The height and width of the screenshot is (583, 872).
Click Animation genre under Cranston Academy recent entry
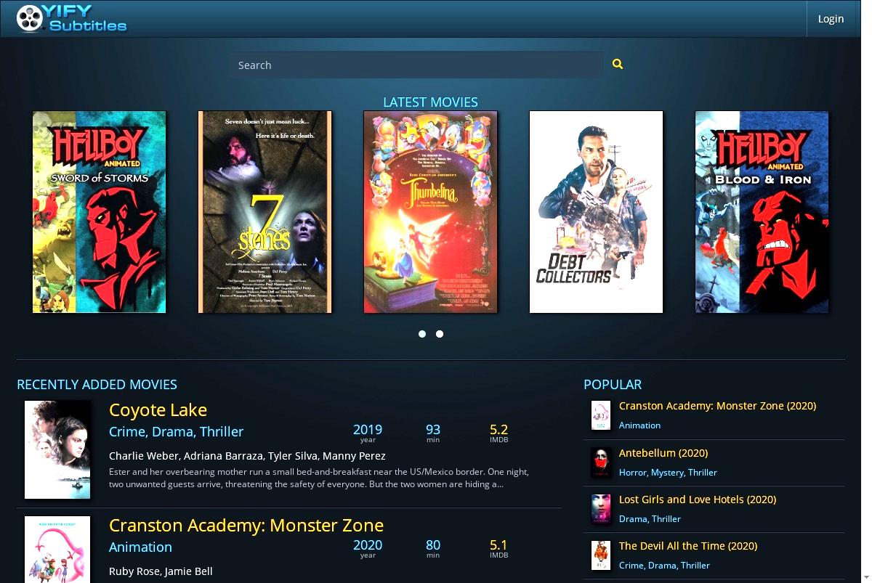point(140,547)
